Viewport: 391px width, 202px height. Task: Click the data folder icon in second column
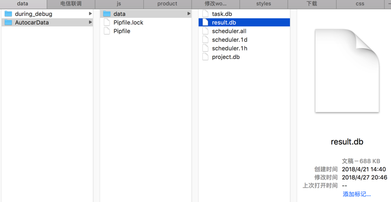[x=107, y=14]
